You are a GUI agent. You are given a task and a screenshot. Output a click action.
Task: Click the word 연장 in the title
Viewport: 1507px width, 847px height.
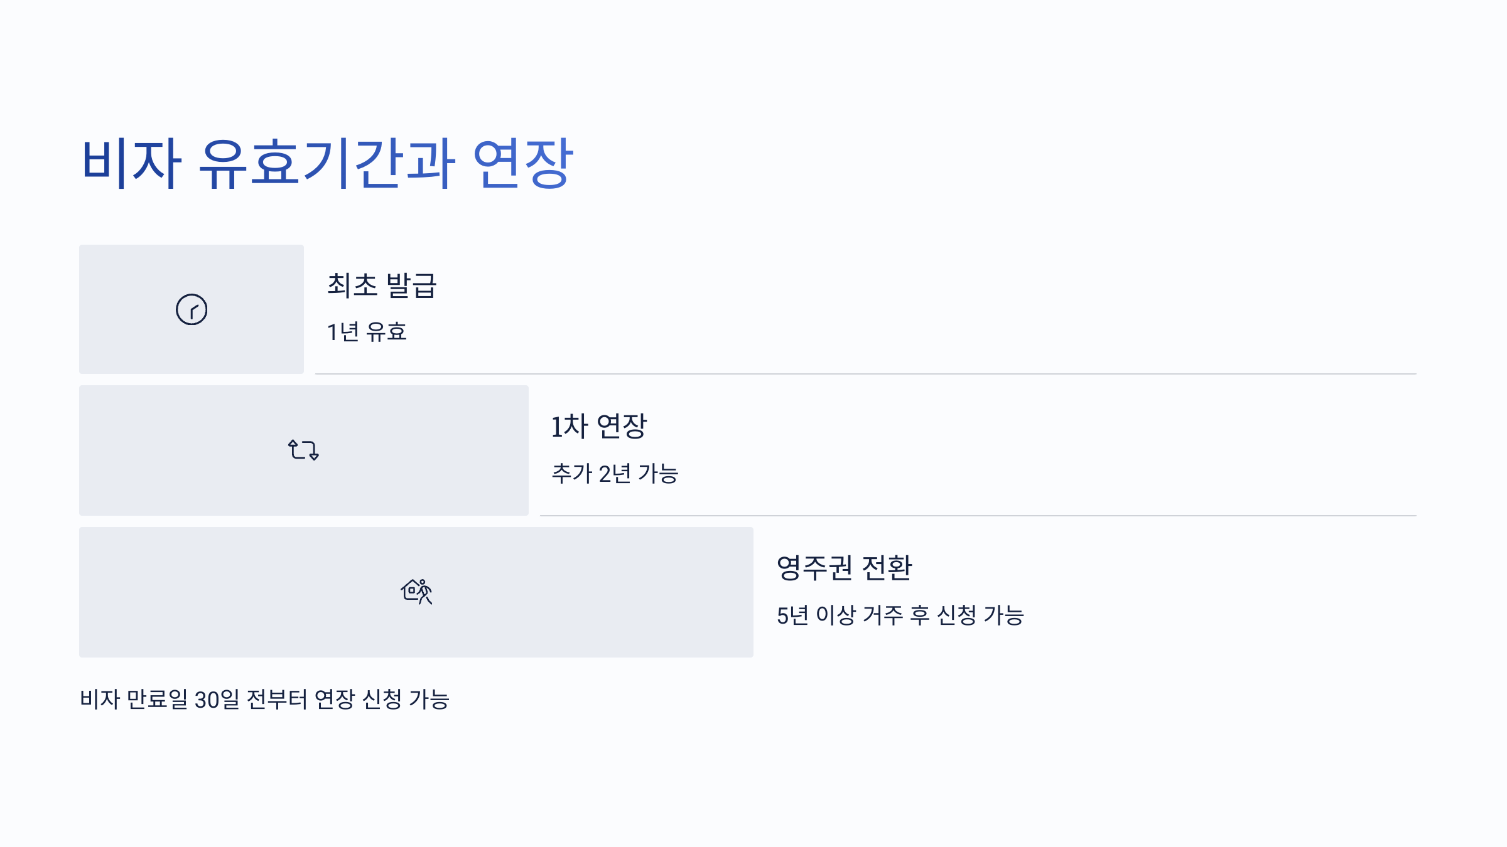(x=523, y=164)
